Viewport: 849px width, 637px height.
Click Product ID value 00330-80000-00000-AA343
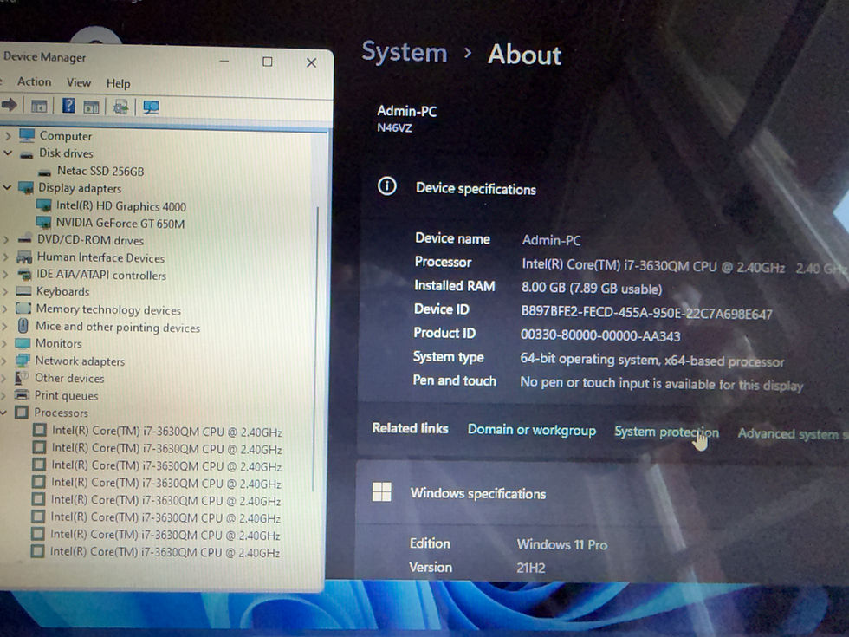(599, 336)
